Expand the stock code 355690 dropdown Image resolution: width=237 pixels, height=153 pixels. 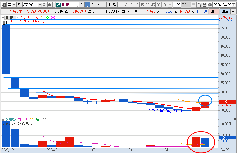point(40,5)
